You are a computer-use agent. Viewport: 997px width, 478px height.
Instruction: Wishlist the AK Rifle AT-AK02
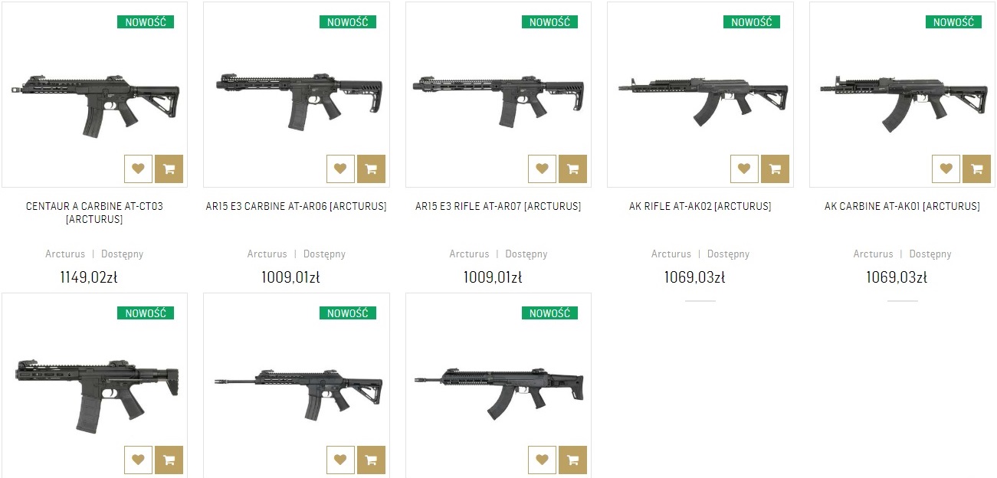point(744,169)
